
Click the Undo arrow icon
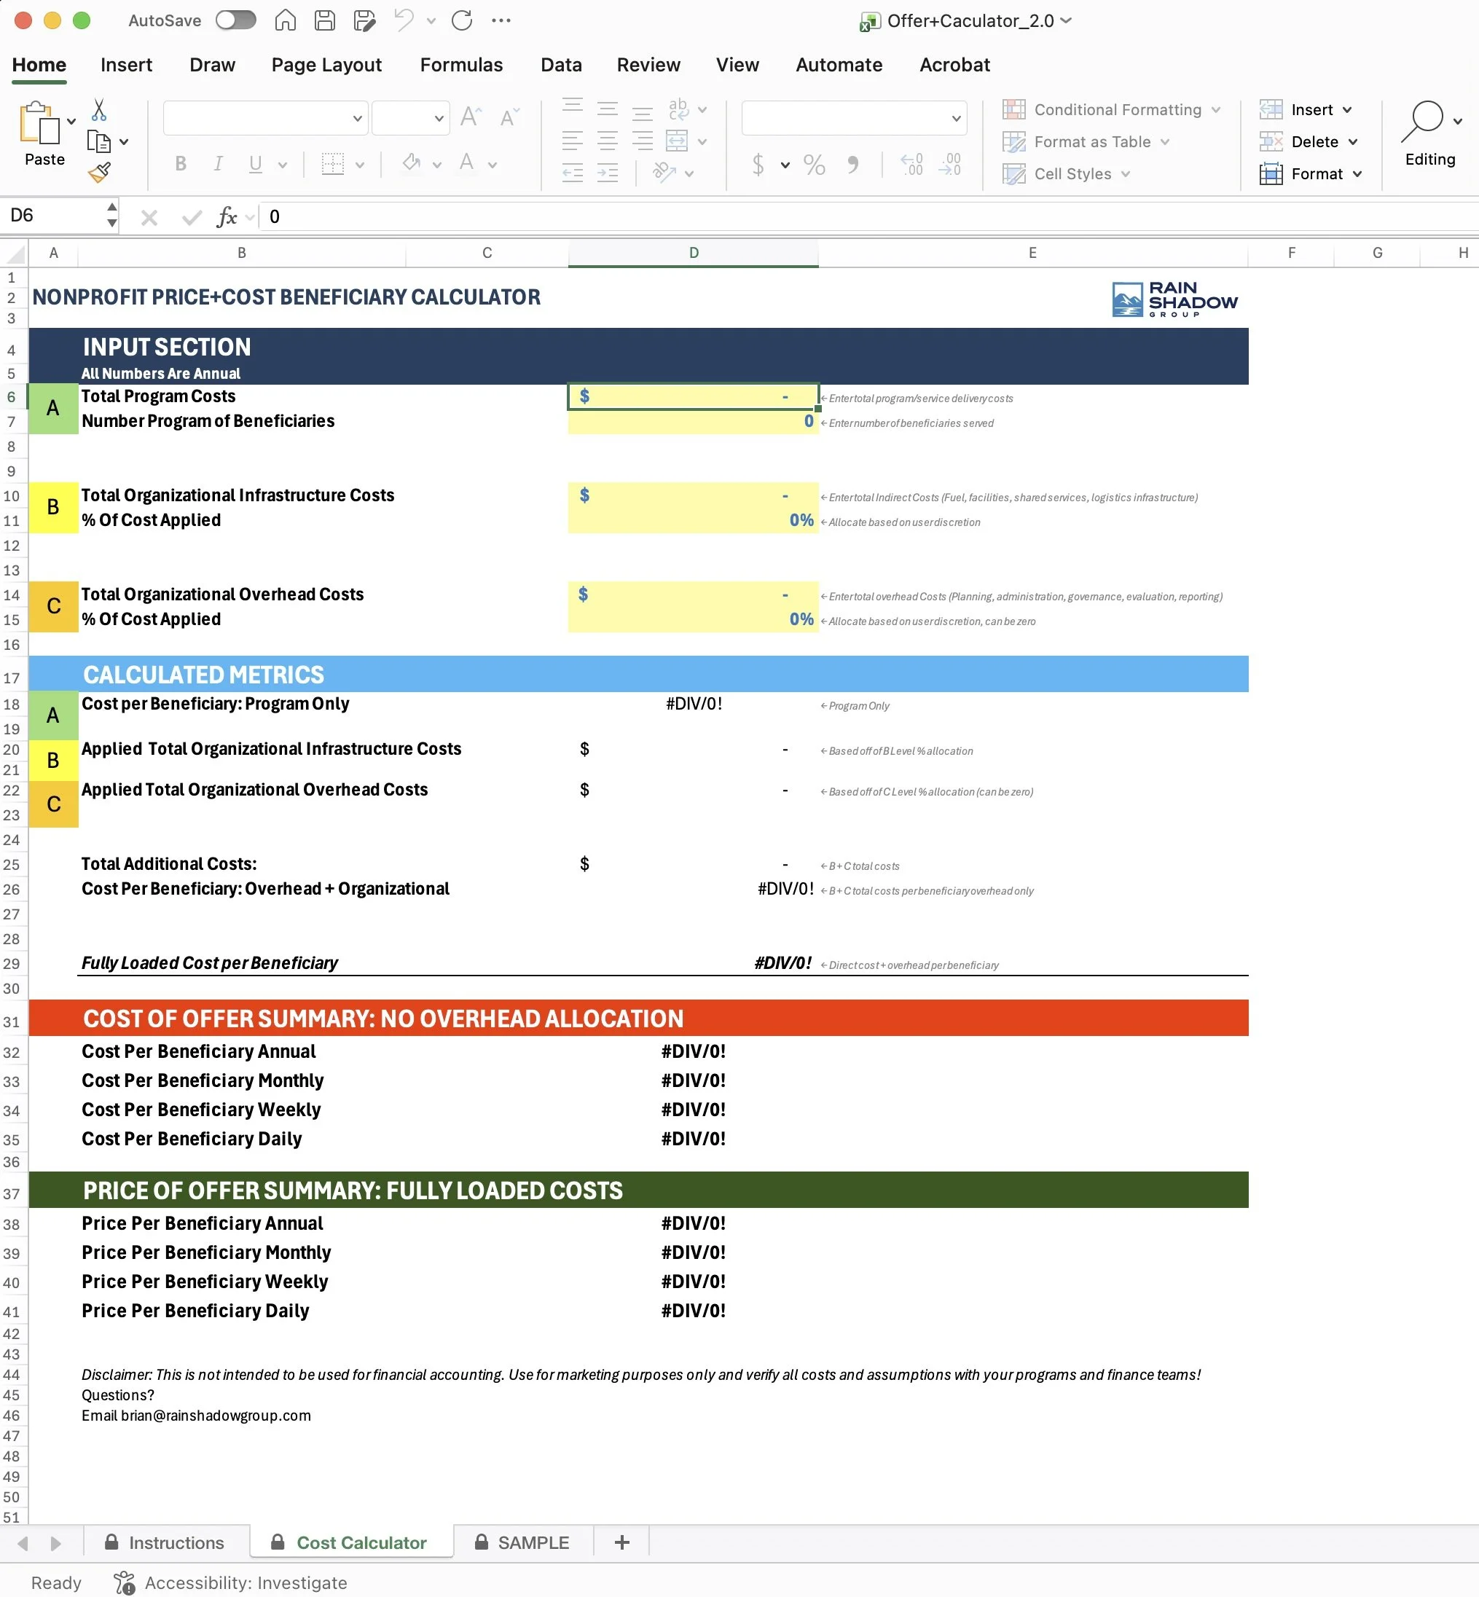pos(404,20)
